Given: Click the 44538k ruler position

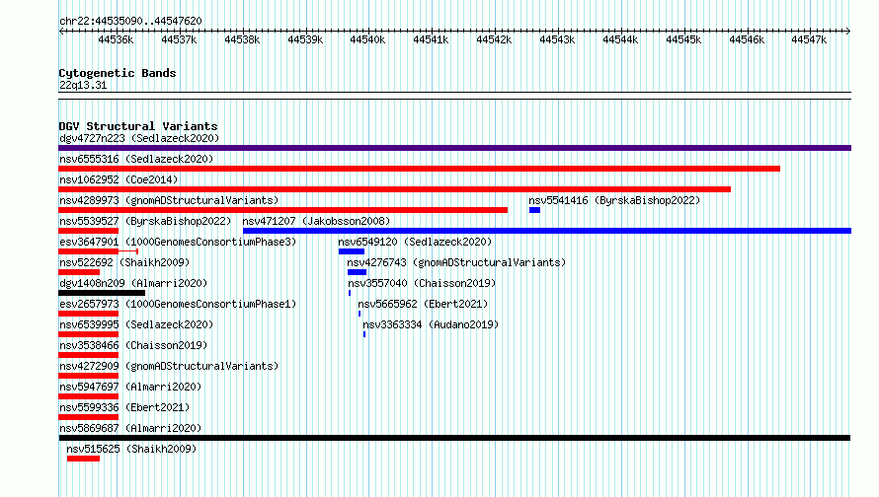Looking at the screenshot, I should click(242, 39).
